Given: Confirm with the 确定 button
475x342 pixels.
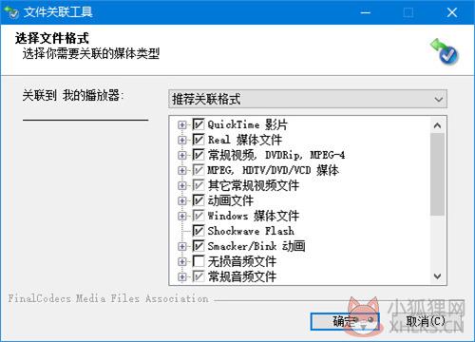Looking at the screenshot, I should 345,321.
